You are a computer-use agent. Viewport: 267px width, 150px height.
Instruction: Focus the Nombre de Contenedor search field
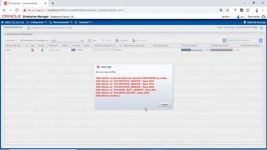pos(242,40)
